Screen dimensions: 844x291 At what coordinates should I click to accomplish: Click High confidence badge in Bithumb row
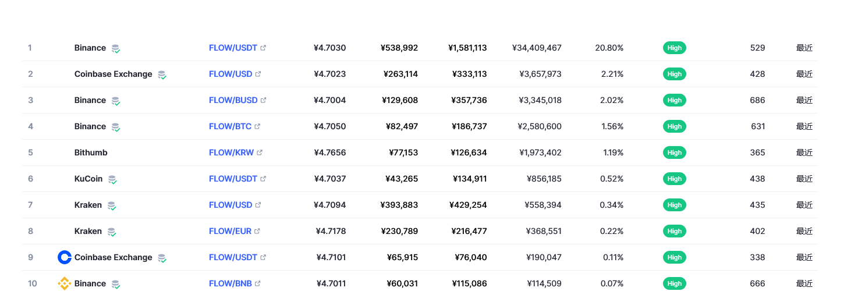[x=674, y=152]
